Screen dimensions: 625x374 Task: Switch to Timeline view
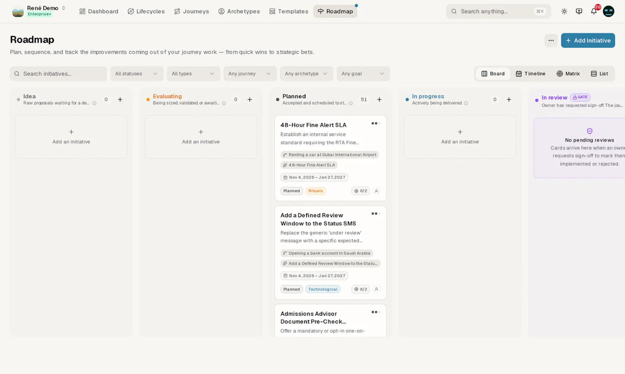pos(530,74)
